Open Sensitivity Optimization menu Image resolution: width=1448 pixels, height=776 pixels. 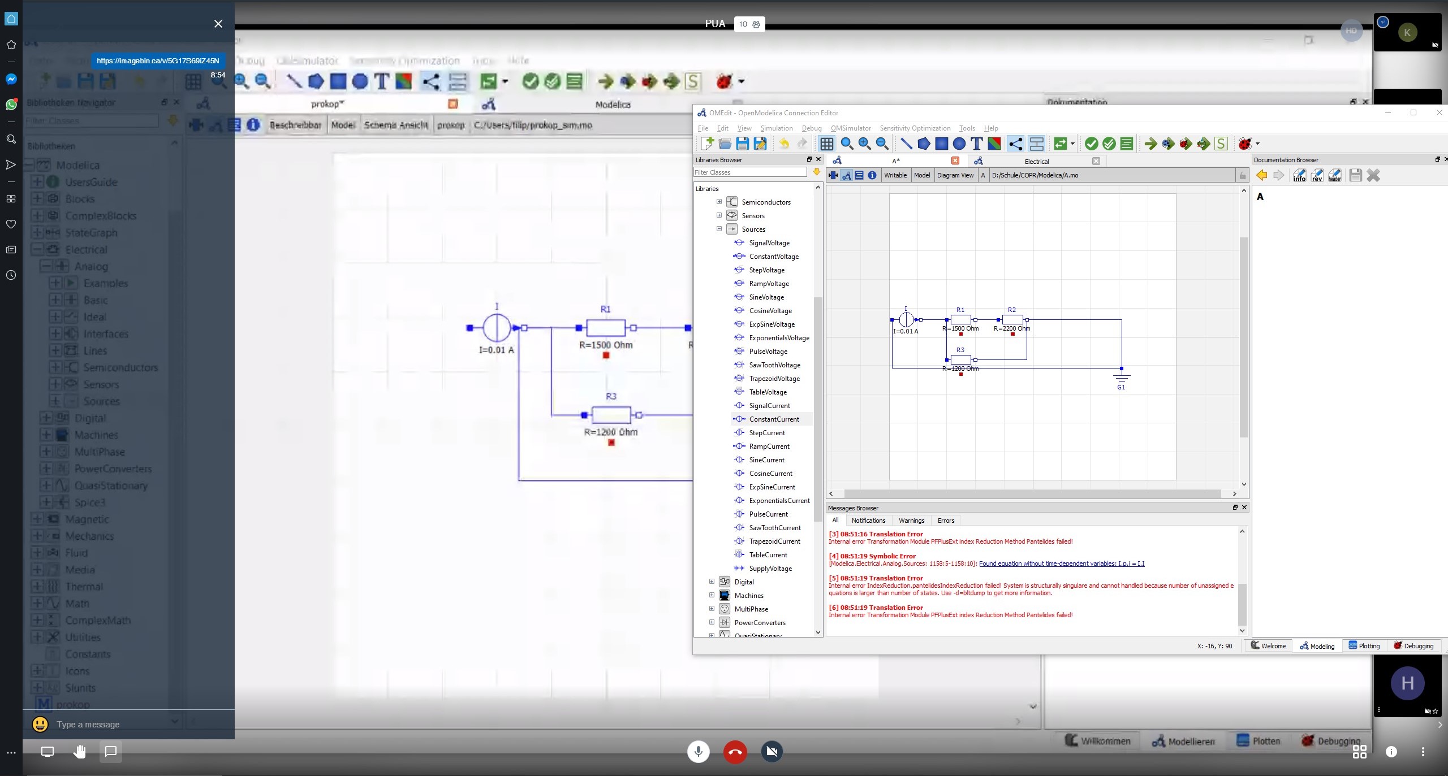(x=915, y=128)
